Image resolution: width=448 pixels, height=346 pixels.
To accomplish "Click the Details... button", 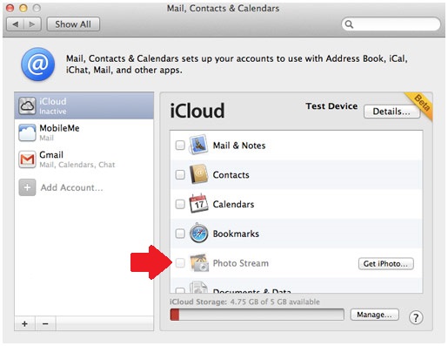I will point(391,112).
